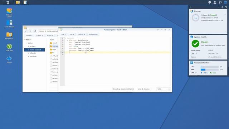Select the grafana folder in the tree
The image size is (229, 129).
(33, 47)
